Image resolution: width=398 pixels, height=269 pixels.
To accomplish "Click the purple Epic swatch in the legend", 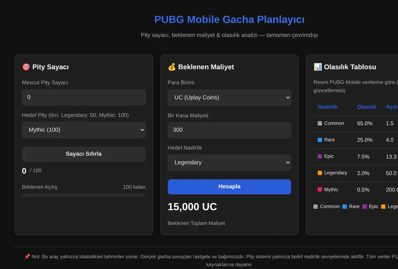I will click(365, 207).
